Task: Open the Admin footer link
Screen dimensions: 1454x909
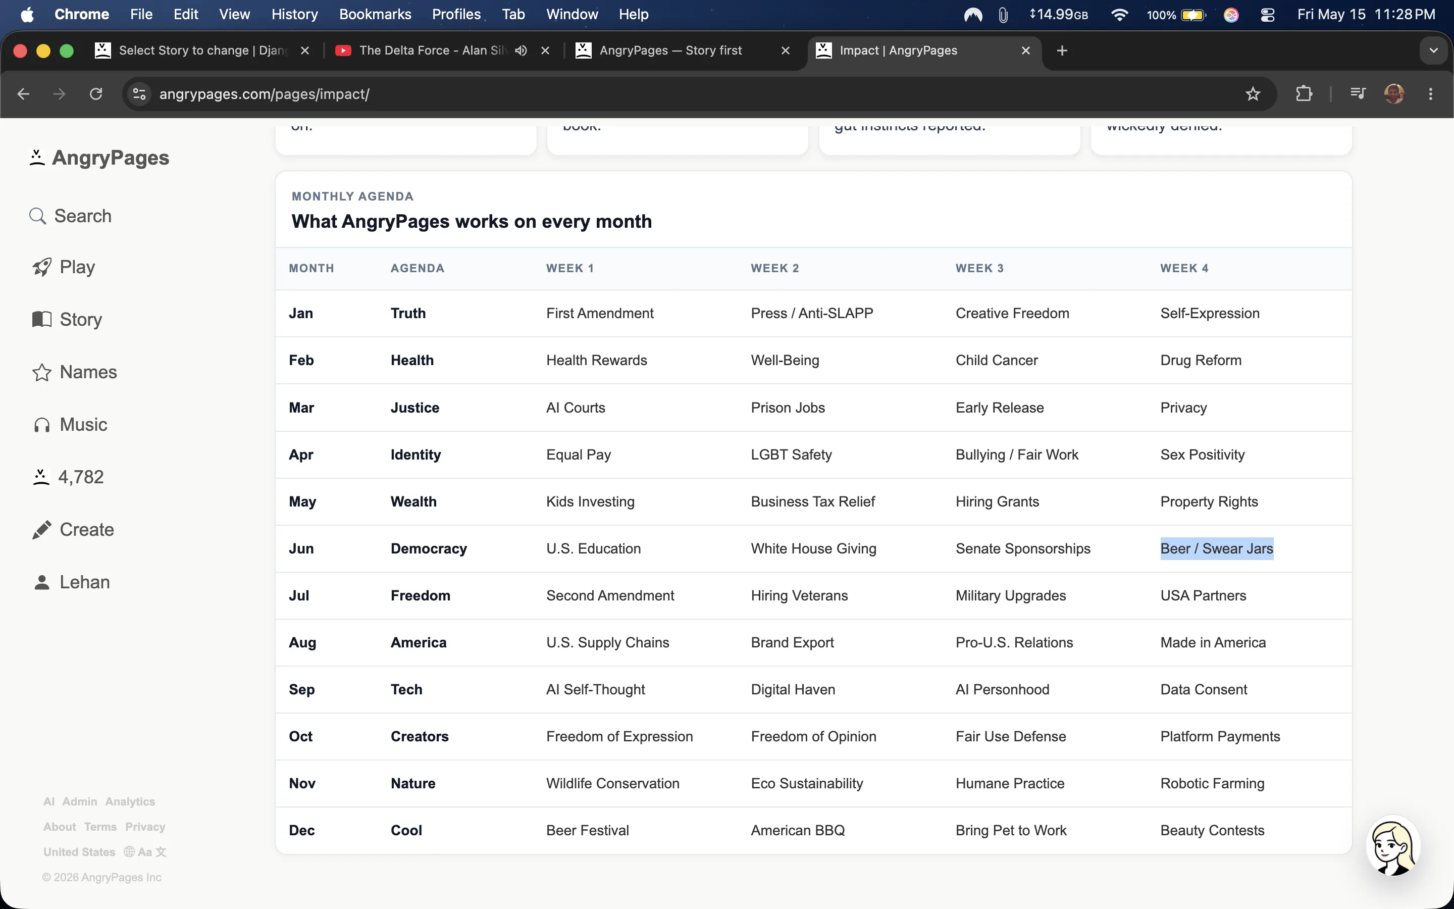Action: (80, 801)
